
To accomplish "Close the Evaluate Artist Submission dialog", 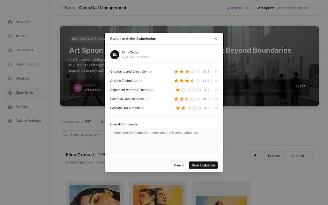I will (x=216, y=39).
